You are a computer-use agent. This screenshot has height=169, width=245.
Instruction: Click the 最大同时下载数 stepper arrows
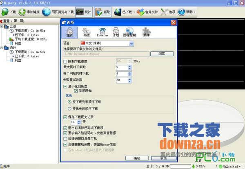tap(129, 68)
